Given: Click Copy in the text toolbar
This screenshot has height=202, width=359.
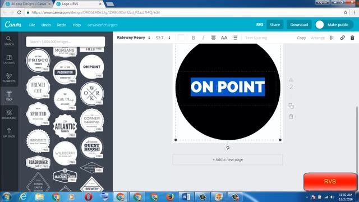Looking at the screenshot, I should point(301,38).
